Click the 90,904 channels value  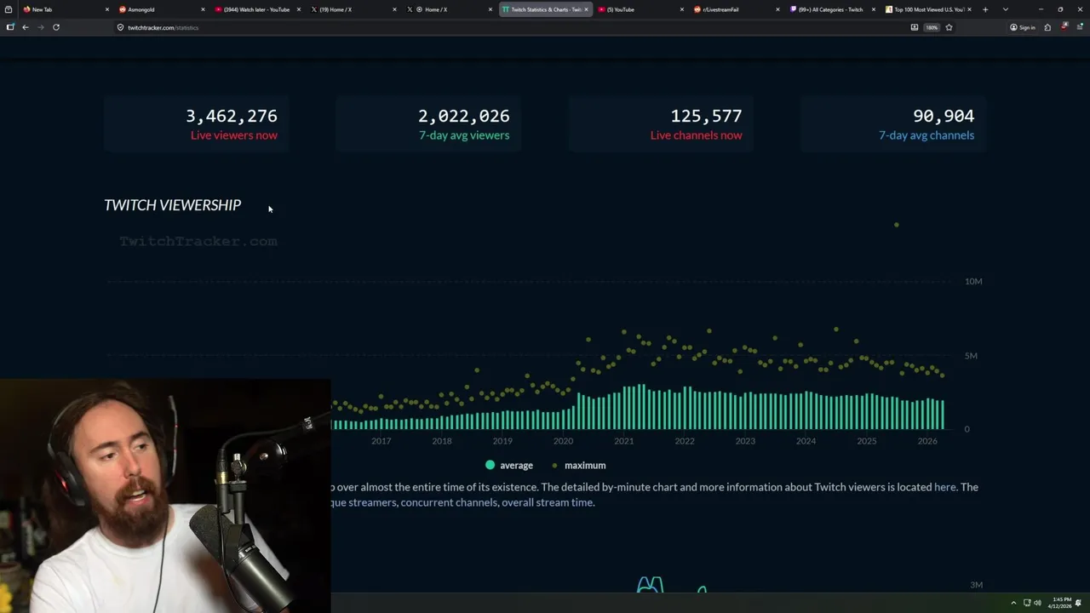tap(944, 116)
